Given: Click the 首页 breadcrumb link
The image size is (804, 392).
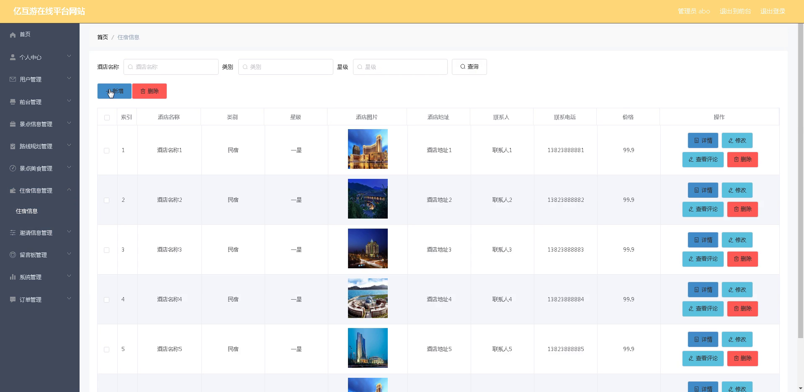Looking at the screenshot, I should pos(103,37).
